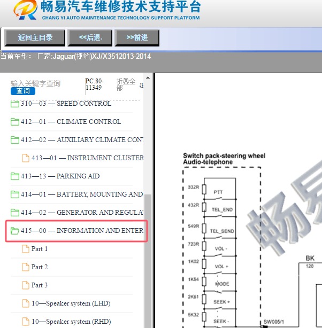Click the MODE switch label in the diagram
This screenshot has width=322, height=328.
pos(222,284)
